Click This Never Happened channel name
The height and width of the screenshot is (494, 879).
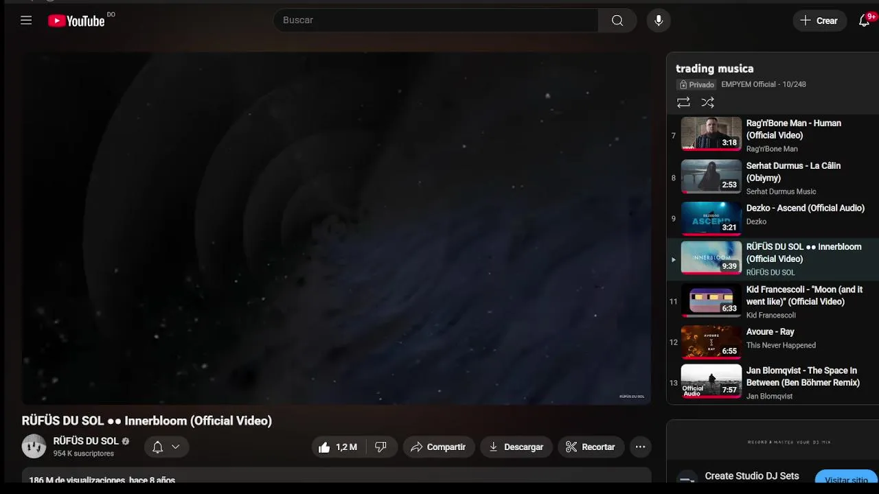(x=781, y=345)
